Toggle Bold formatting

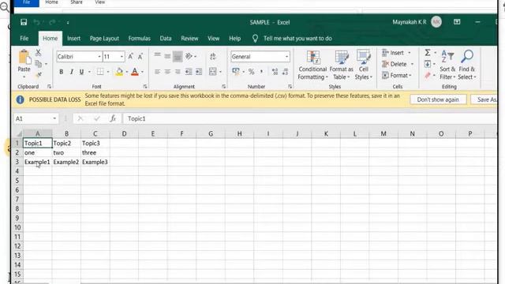pos(62,72)
